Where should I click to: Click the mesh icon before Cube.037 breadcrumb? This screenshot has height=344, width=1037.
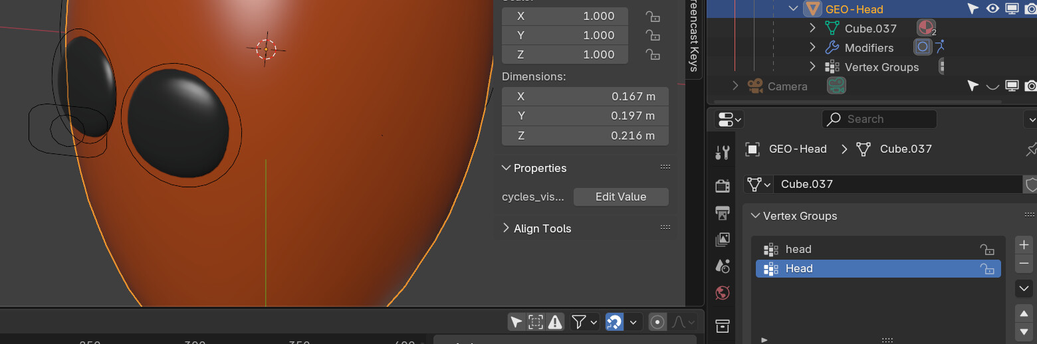(x=864, y=149)
